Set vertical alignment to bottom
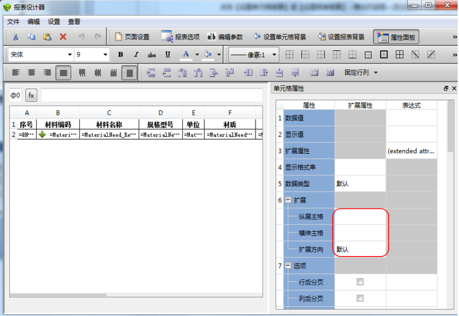The image size is (459, 316). click(113, 72)
